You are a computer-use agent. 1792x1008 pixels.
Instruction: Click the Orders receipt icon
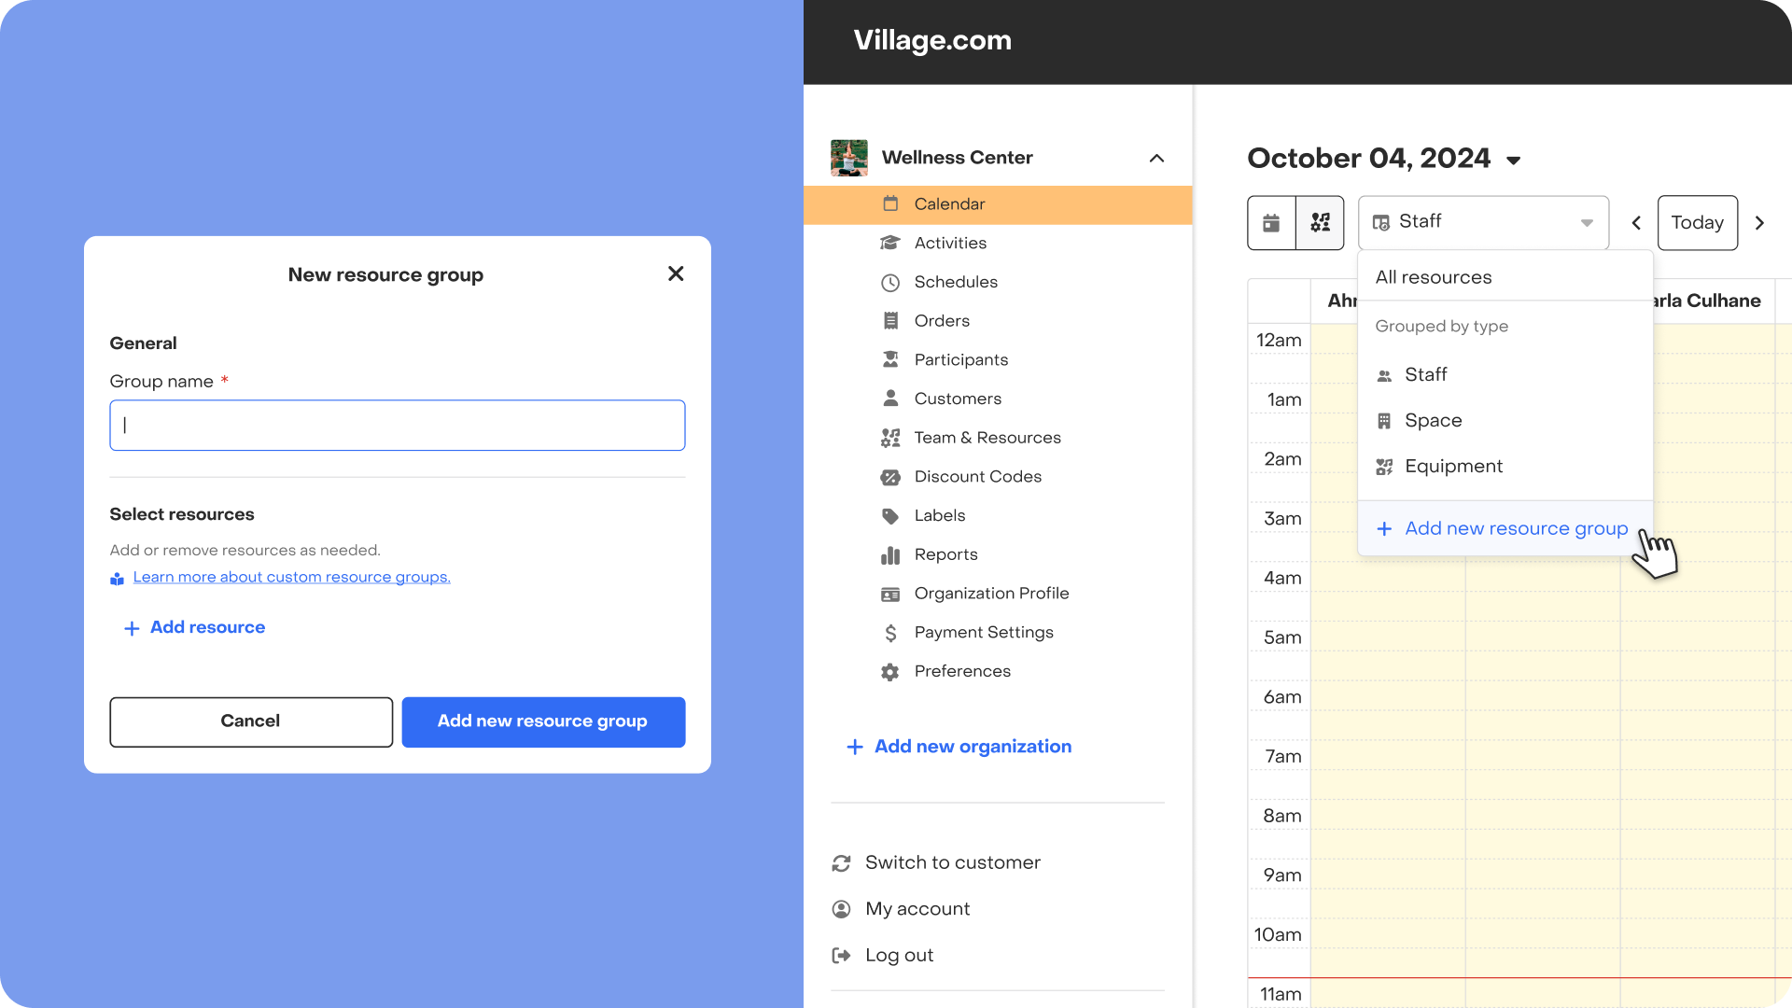pyautogui.click(x=890, y=321)
